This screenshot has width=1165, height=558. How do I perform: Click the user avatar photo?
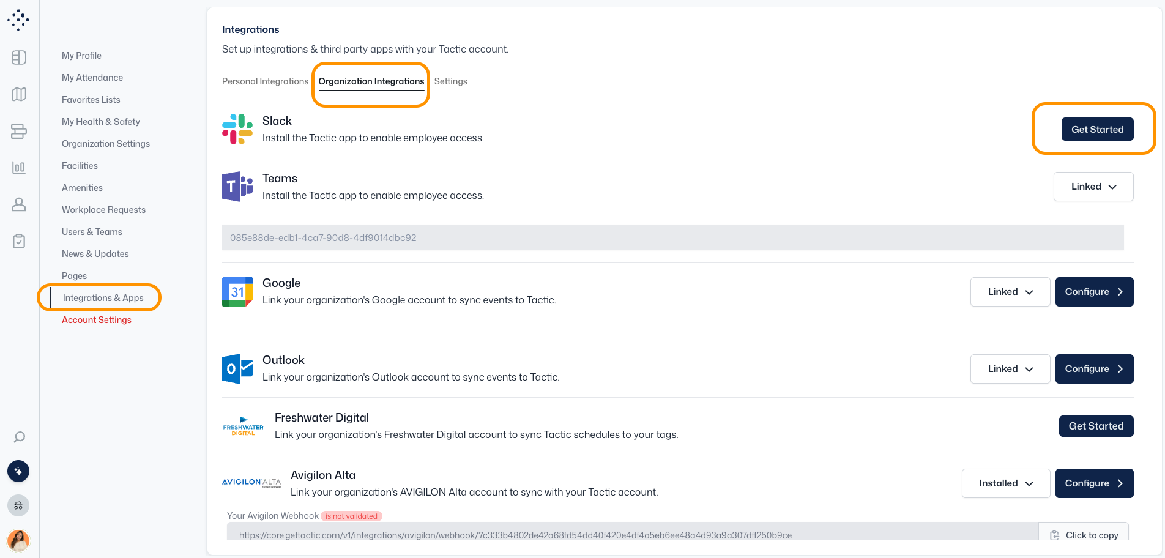pyautogui.click(x=18, y=540)
